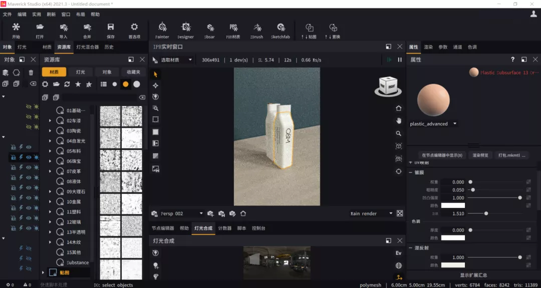Viewport: 541px width, 288px height.
Task: Open folder icon in 资源库 toolbar
Action: (x=56, y=84)
